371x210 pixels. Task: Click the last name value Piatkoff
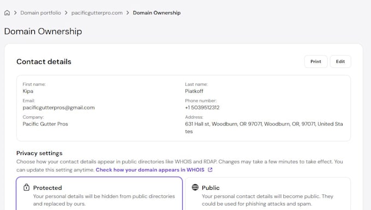(x=194, y=91)
